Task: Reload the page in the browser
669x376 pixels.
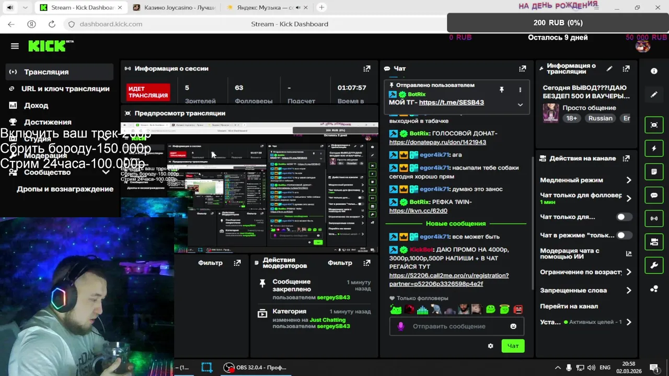Action: 52,24
